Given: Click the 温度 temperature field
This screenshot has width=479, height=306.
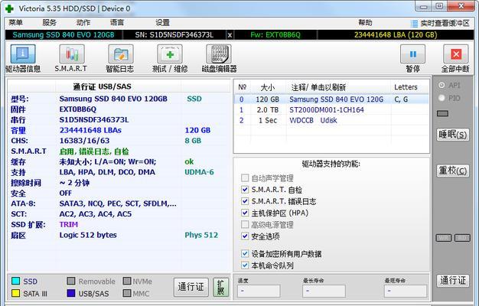Looking at the screenshot, I should tap(259, 291).
